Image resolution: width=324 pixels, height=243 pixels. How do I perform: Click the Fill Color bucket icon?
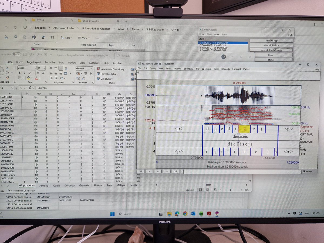pyautogui.click(x=29, y=78)
